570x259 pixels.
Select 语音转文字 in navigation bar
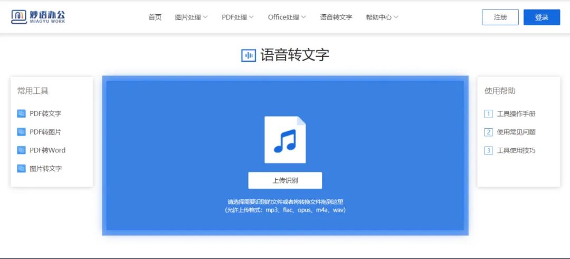coord(336,17)
